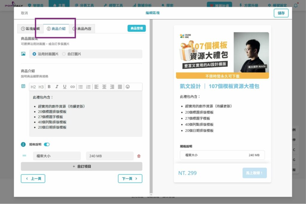Apply H3 heading in the description editor
The height and width of the screenshot is (204, 306).
coord(41,87)
